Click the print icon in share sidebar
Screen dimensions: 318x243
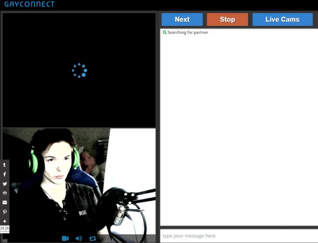[x=5, y=193]
